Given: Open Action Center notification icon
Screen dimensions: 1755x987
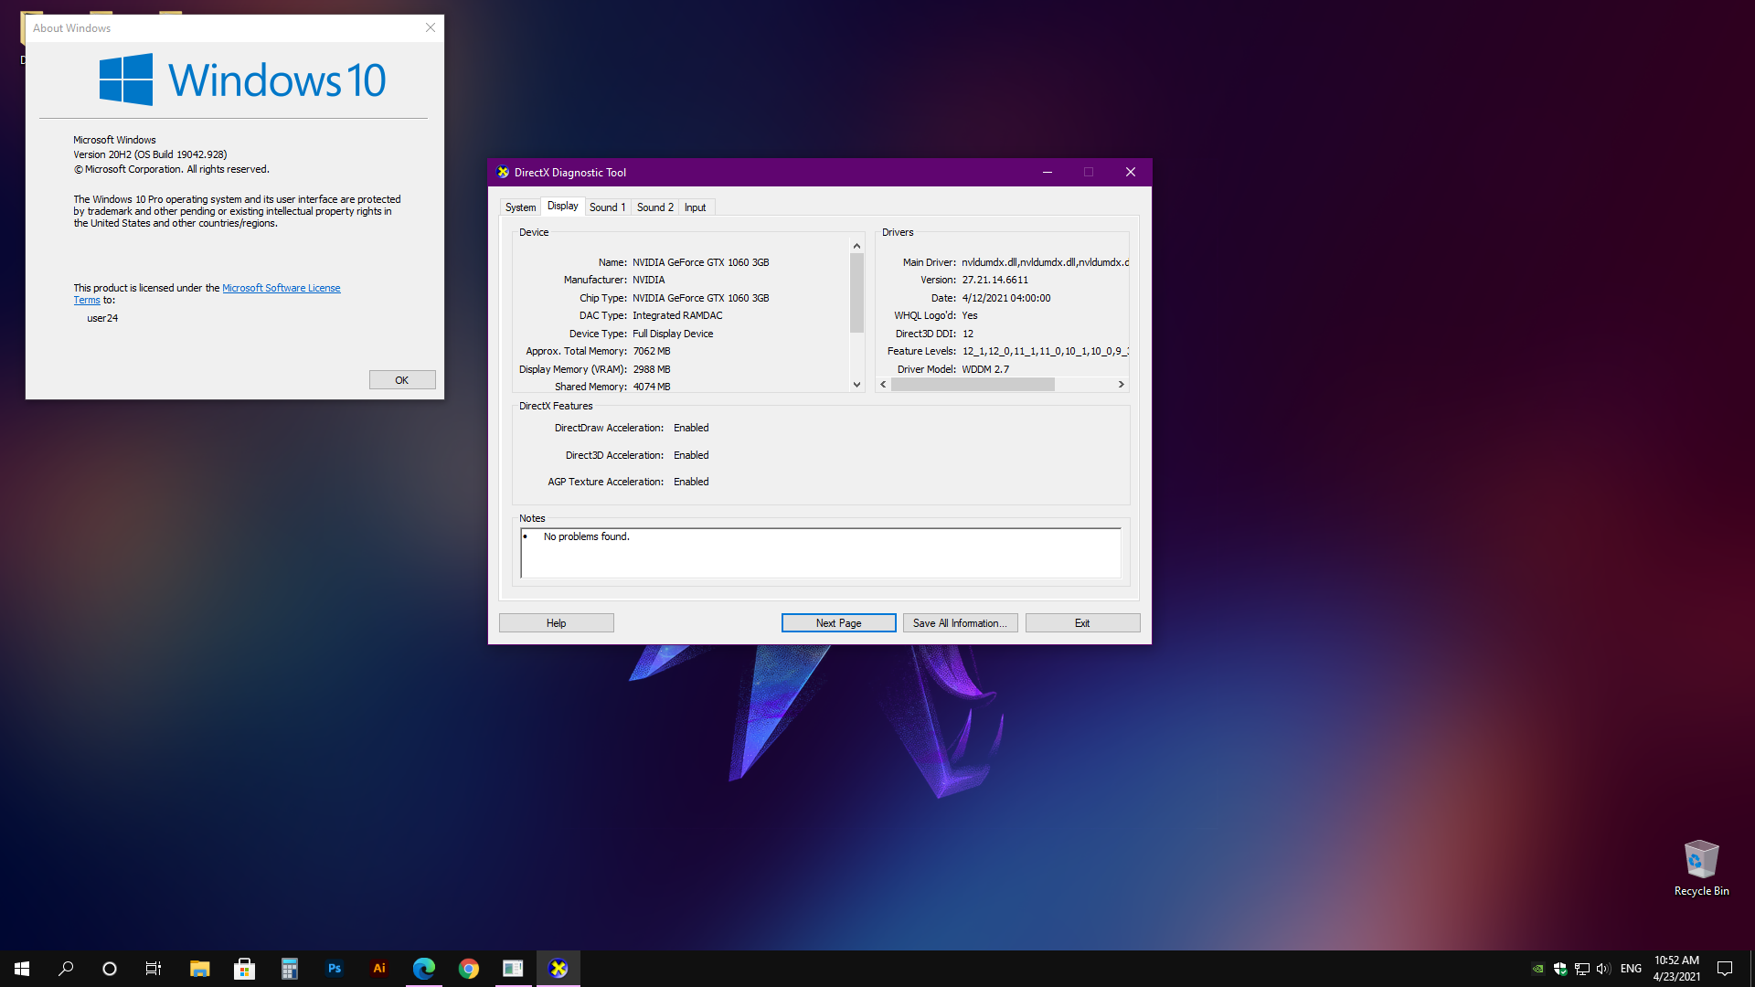Looking at the screenshot, I should point(1725,969).
